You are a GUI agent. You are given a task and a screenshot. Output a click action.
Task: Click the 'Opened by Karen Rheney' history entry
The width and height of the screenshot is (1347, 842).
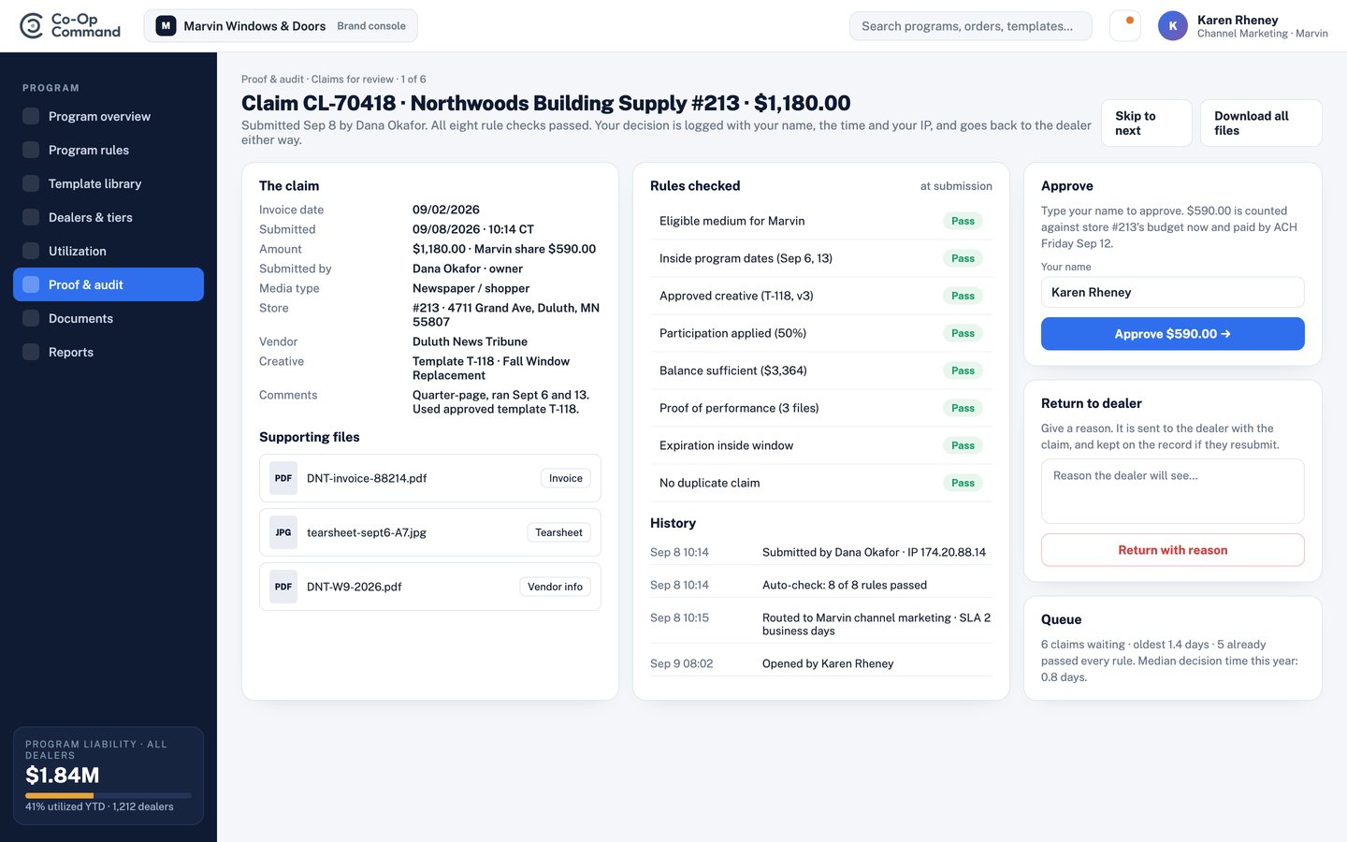[x=821, y=663]
